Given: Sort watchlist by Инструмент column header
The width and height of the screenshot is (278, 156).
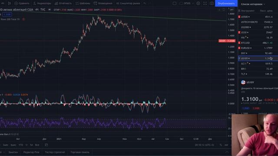Looking at the screenshot, I should [x=248, y=11].
